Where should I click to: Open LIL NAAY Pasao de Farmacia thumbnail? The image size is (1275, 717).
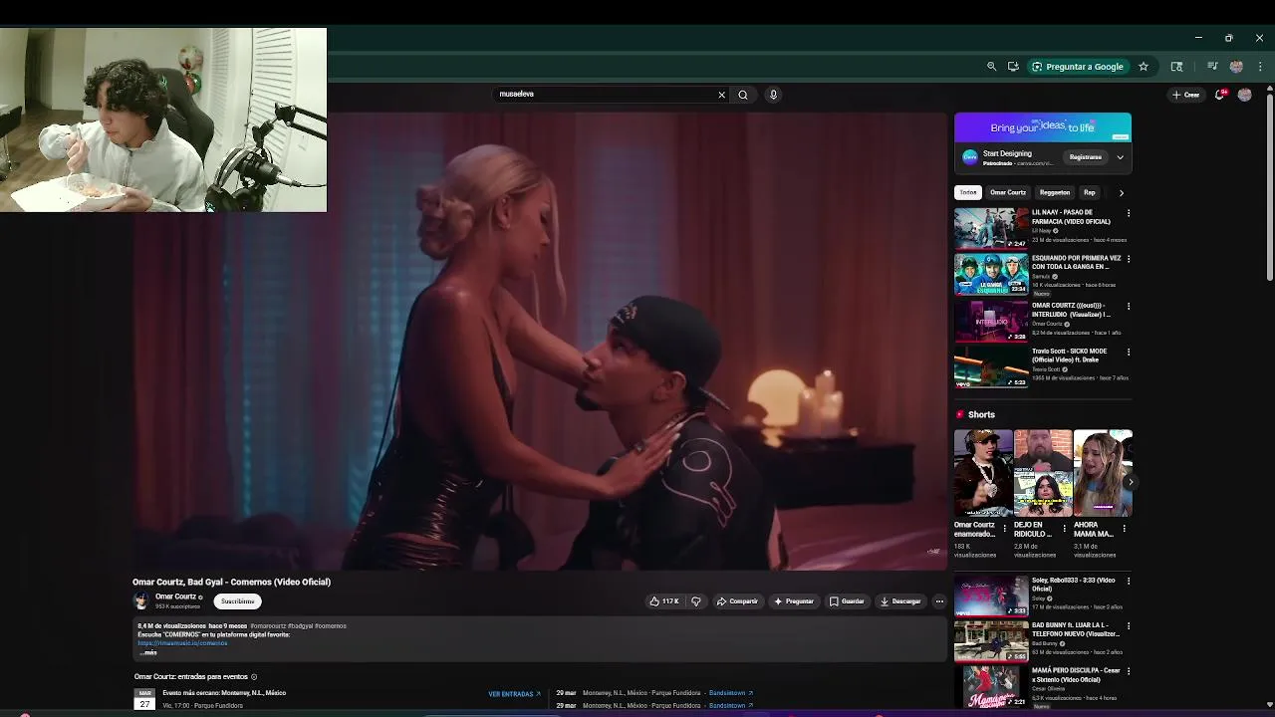(991, 228)
